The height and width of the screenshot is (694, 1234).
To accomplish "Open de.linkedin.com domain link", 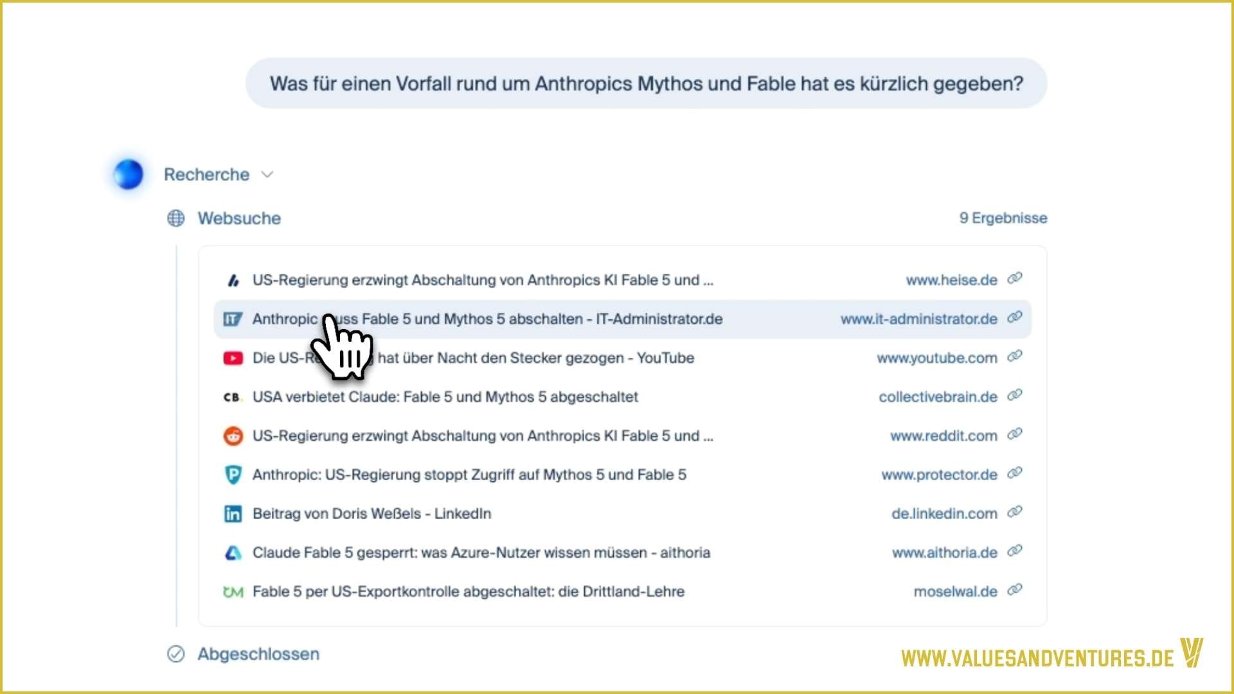I will click(x=944, y=514).
